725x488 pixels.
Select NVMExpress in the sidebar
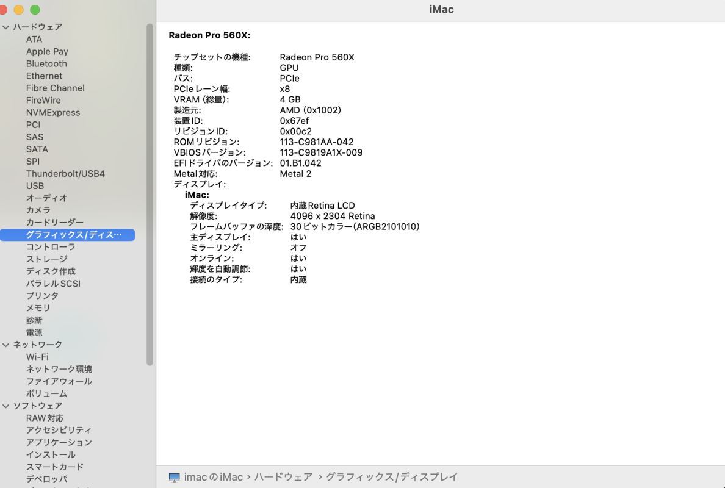53,113
